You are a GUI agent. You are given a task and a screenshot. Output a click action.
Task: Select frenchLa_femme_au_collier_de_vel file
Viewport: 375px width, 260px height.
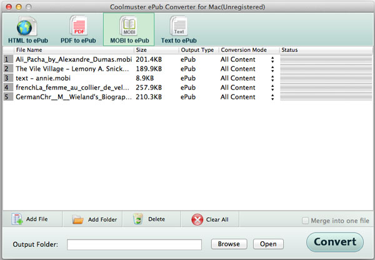click(72, 87)
